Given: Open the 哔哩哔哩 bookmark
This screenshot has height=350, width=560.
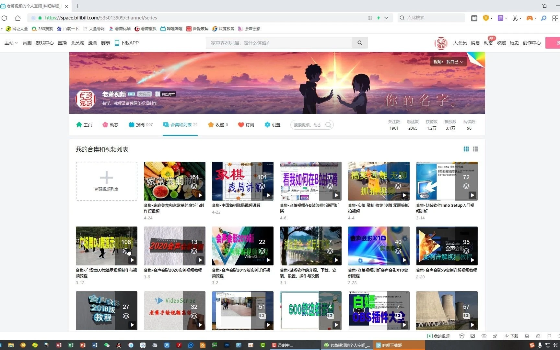Looking at the screenshot, I should (x=171, y=29).
